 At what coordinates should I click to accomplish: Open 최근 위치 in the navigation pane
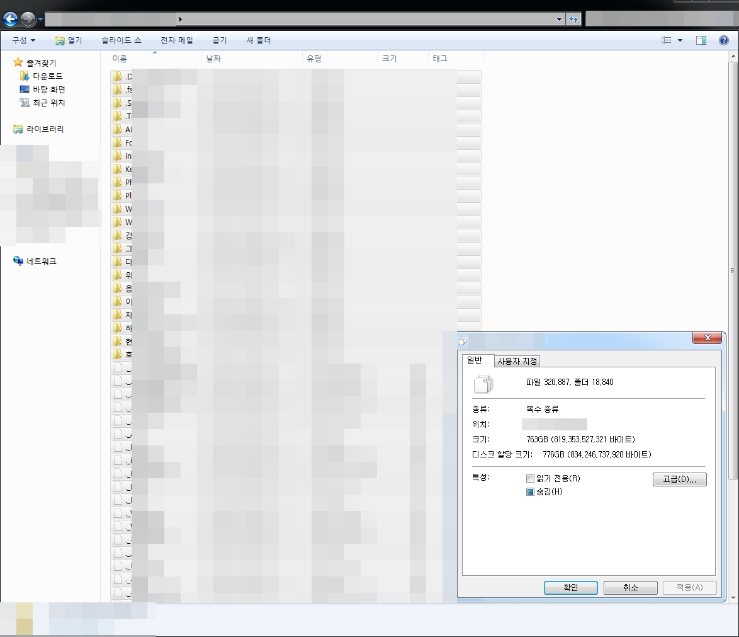pyautogui.click(x=42, y=103)
